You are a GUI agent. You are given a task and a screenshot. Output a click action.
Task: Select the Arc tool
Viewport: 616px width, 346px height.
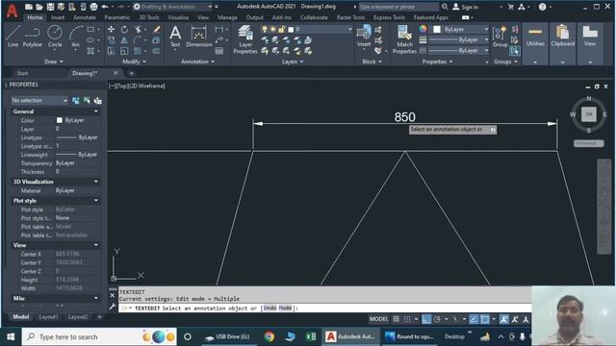pyautogui.click(x=75, y=37)
